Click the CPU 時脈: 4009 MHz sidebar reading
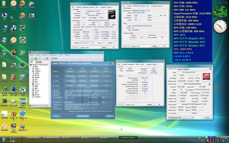Image resolution: width=229 pixels, height=143 pixels. [186, 3]
